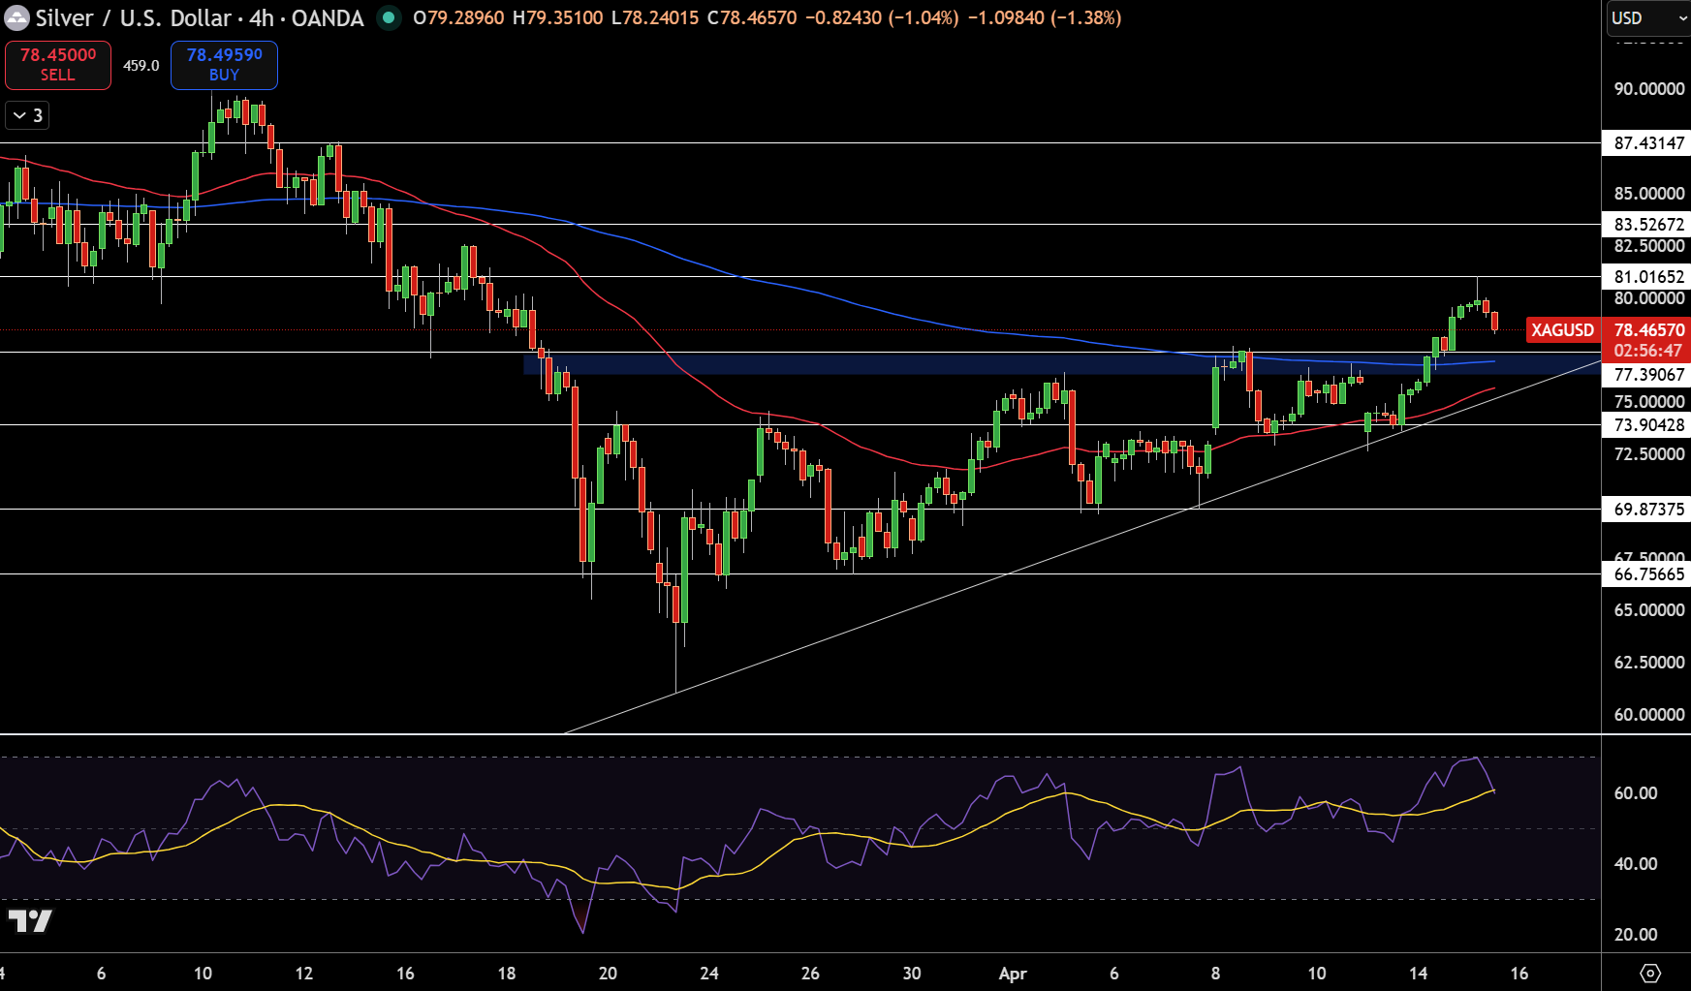Viewport: 1691px width, 991px height.
Task: Click the C78.46570 close price value
Action: (x=752, y=17)
